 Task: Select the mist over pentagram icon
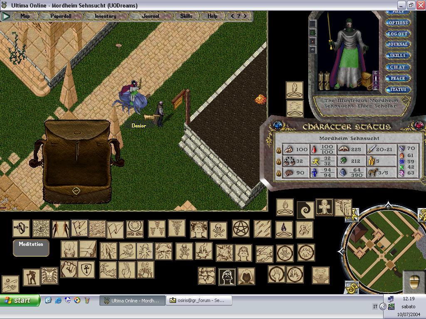(295, 108)
